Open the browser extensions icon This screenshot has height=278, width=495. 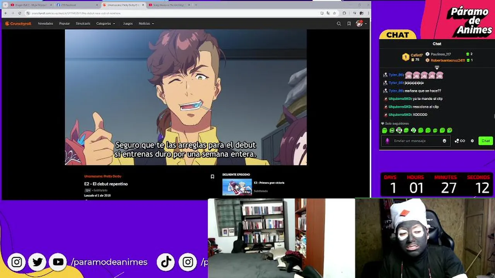click(x=345, y=13)
